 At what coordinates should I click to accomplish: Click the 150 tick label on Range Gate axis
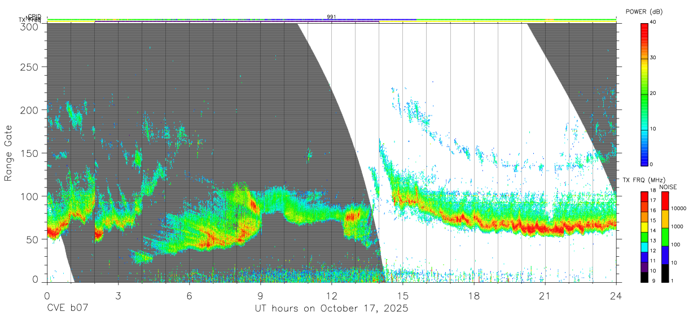(x=30, y=153)
